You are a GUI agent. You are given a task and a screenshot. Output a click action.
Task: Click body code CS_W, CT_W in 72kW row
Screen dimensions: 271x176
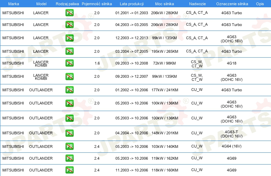pos(197,64)
